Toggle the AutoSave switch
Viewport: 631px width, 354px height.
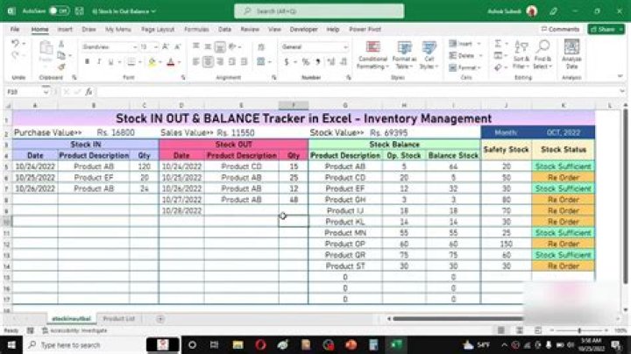tap(58, 11)
